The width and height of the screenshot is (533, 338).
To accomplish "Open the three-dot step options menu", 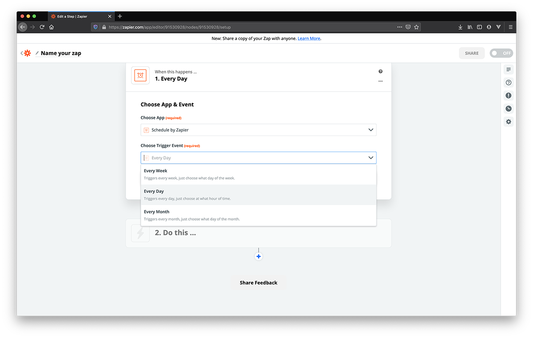I will (x=380, y=82).
